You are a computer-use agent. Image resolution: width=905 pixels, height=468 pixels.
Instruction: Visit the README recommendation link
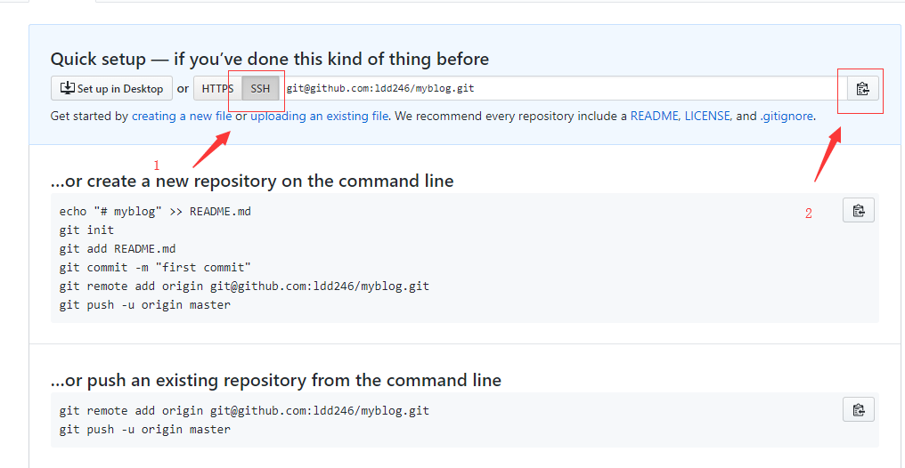tap(656, 117)
